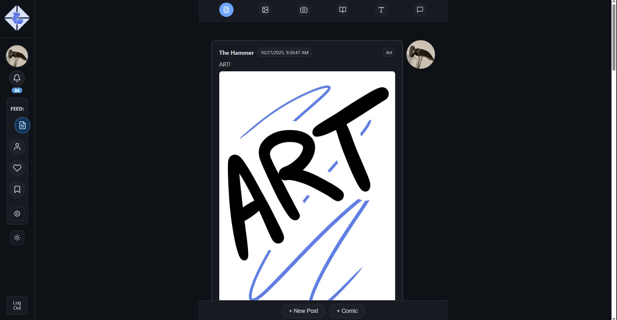The height and width of the screenshot is (320, 617).
Task: Select the all posts filter tab at top
Action: pos(226,10)
